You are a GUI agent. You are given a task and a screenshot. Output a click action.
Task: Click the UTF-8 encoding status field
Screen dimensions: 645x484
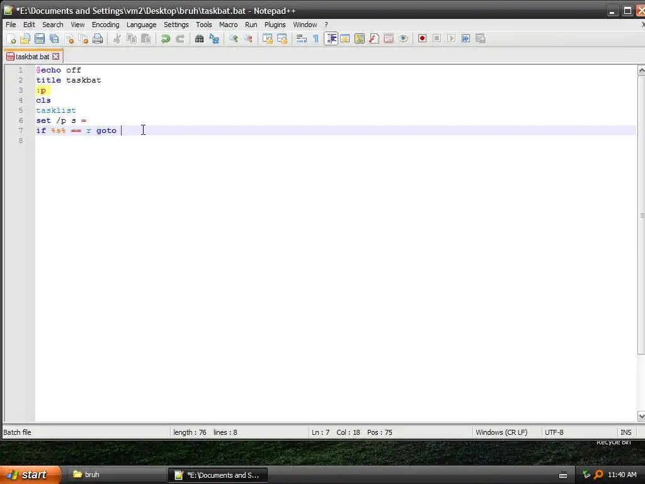554,432
